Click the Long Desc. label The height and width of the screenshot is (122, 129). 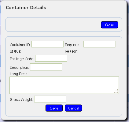[20, 74]
